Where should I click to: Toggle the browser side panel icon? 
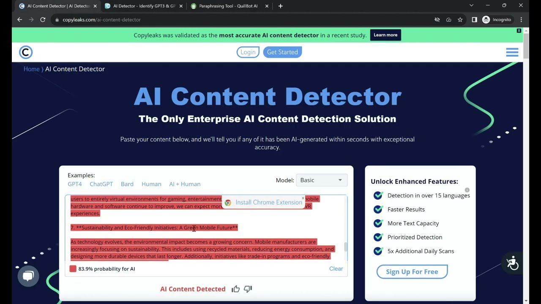(474, 19)
